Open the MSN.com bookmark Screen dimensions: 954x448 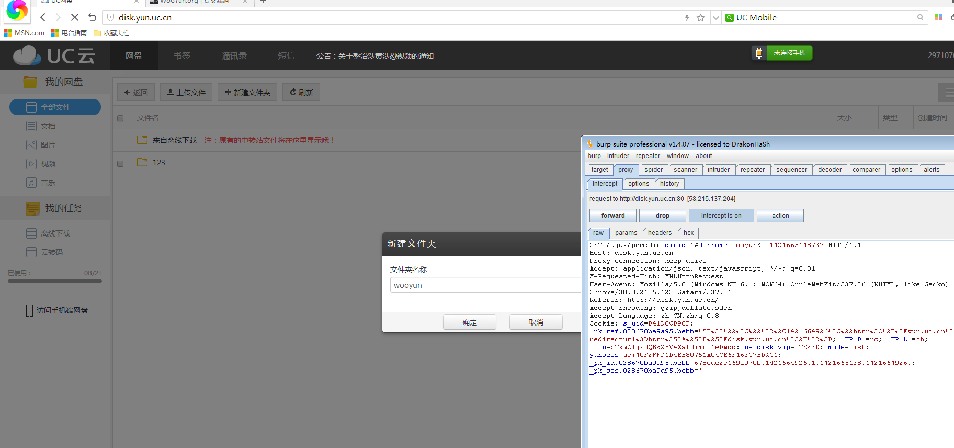point(24,32)
